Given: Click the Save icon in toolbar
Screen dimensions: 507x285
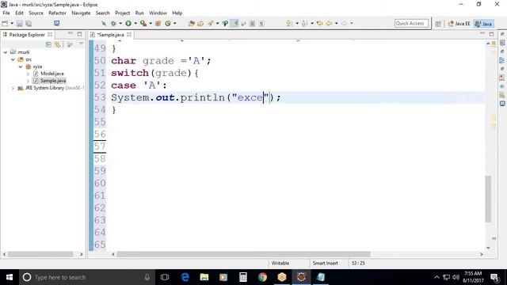Looking at the screenshot, I should [x=19, y=23].
